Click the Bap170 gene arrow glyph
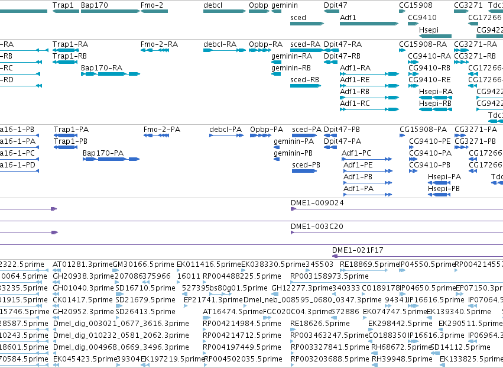 (x=111, y=11)
